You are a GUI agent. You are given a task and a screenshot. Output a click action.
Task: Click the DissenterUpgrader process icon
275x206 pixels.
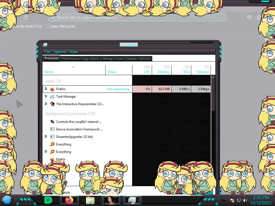pyautogui.click(x=52, y=137)
